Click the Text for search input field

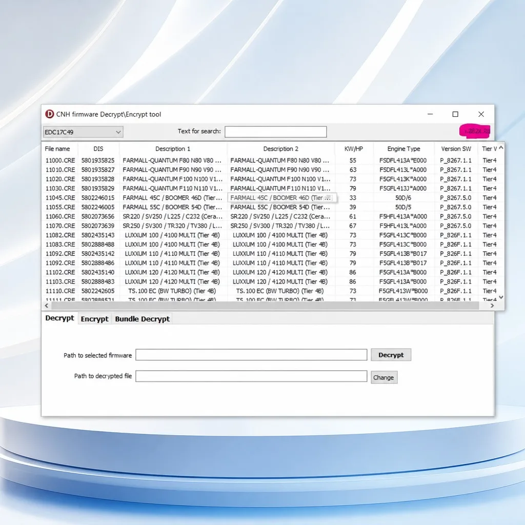coord(275,132)
